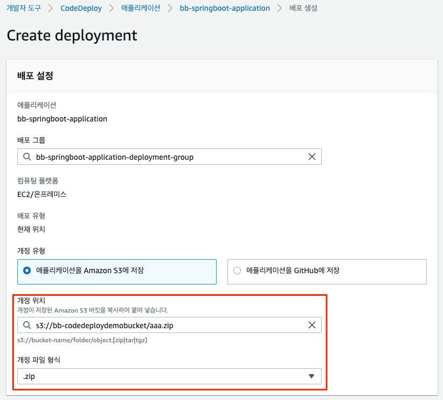Image resolution: width=443 pixels, height=400 pixels.
Task: Focus the S3 revision location input
Action: click(169, 325)
